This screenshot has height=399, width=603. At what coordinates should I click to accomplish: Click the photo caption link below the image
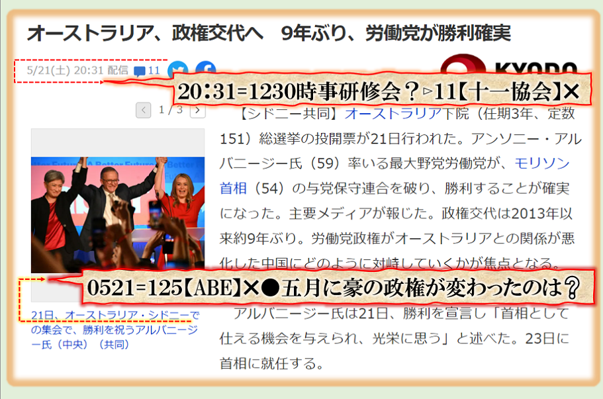pyautogui.click(x=115, y=329)
